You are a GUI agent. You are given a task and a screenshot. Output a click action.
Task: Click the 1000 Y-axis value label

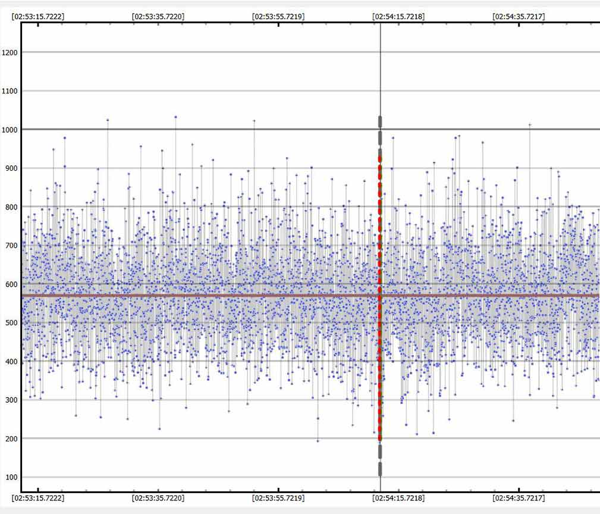(10, 130)
